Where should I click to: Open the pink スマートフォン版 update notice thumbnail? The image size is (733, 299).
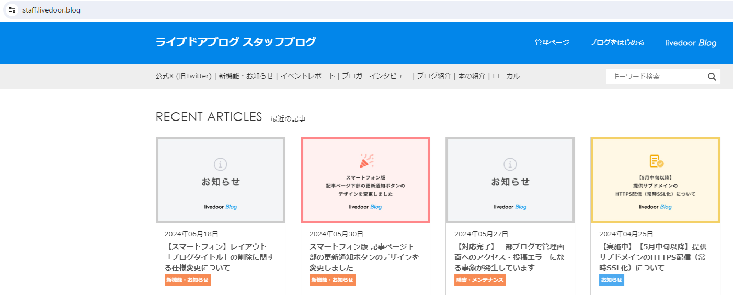(x=365, y=180)
